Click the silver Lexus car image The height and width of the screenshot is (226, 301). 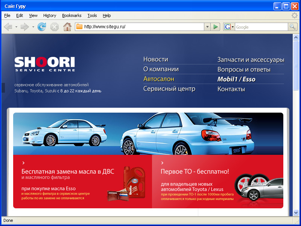(262, 189)
